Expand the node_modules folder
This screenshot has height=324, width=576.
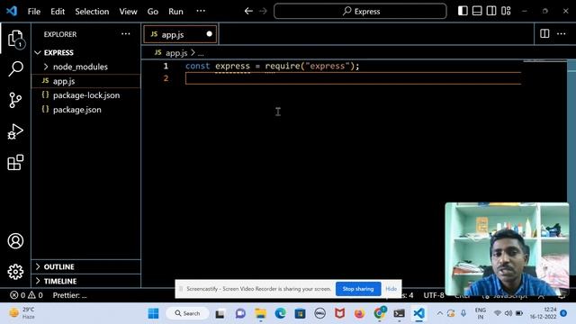click(86, 67)
